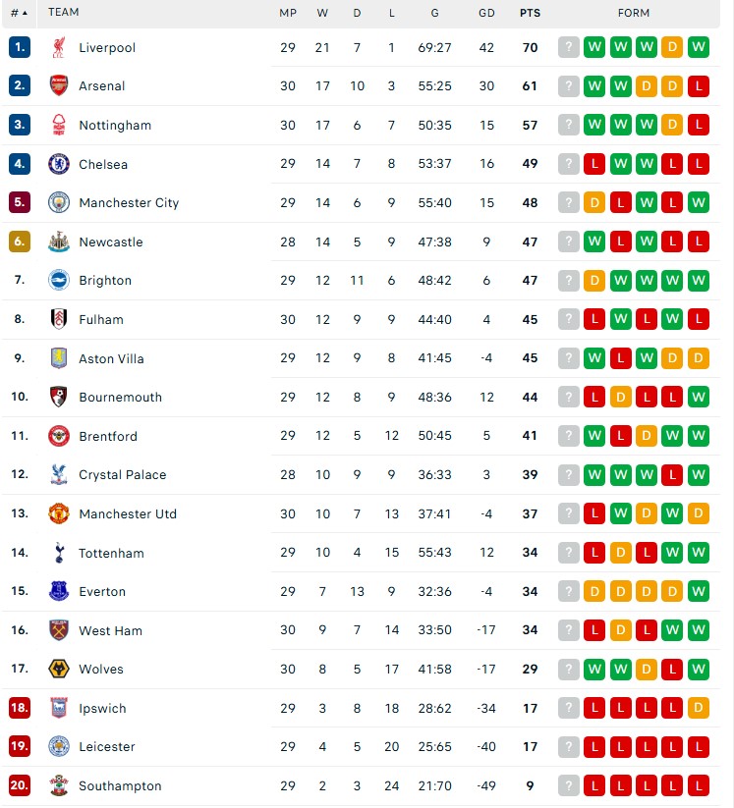Open the Nottingham team link
734x808 pixels.
(x=115, y=126)
